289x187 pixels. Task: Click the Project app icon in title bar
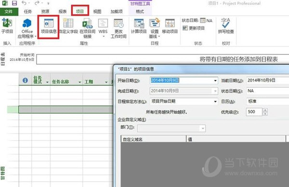click(5, 3)
